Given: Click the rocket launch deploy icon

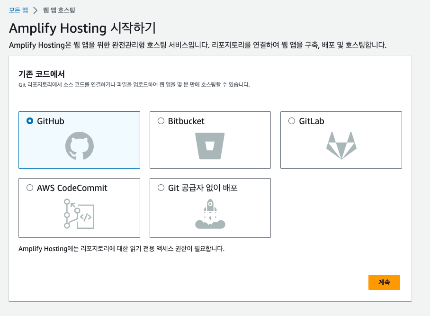Looking at the screenshot, I should pyautogui.click(x=210, y=214).
